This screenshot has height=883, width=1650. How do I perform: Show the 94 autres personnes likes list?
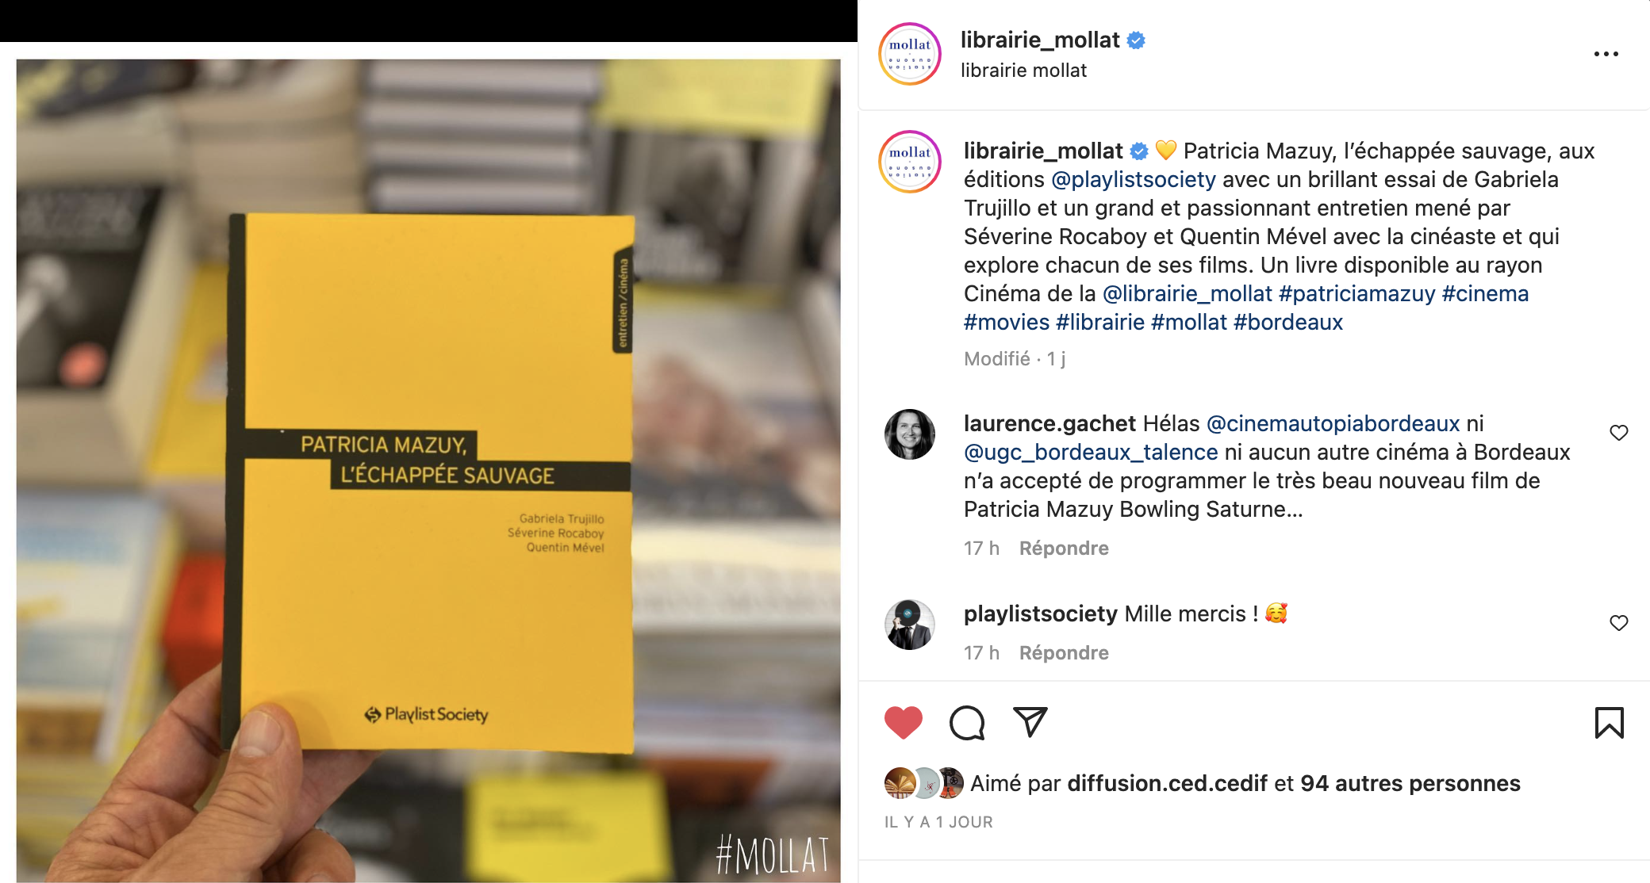coord(1410,784)
